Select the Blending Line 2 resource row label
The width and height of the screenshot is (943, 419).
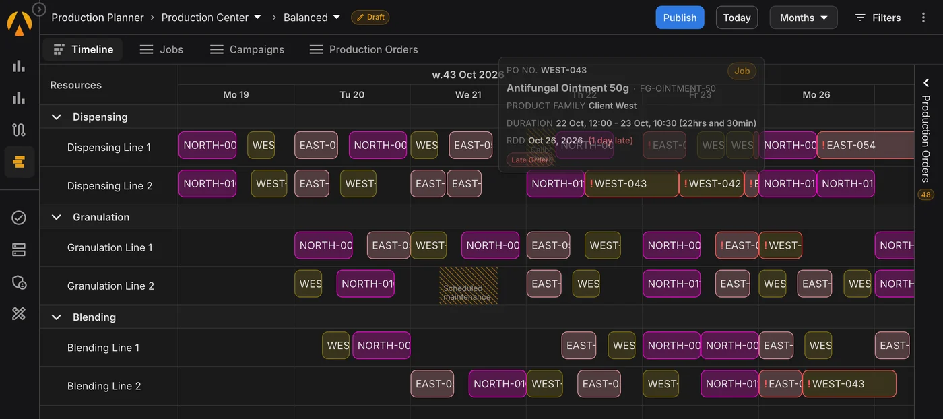(104, 386)
